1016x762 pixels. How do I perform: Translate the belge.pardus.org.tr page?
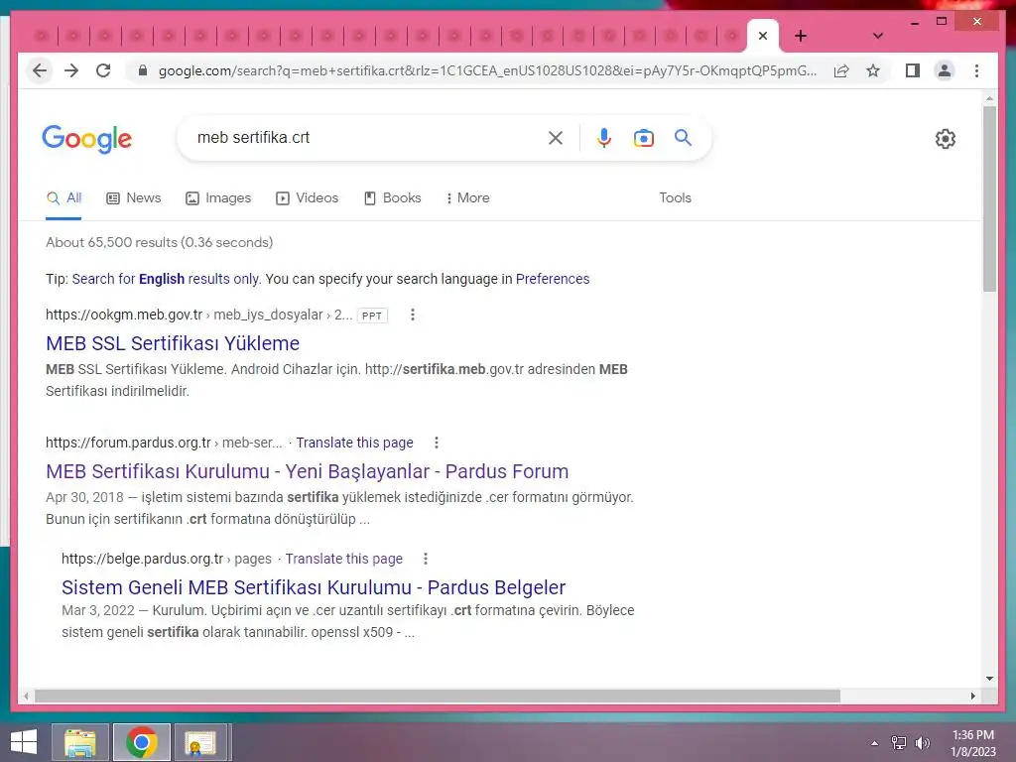click(x=344, y=559)
